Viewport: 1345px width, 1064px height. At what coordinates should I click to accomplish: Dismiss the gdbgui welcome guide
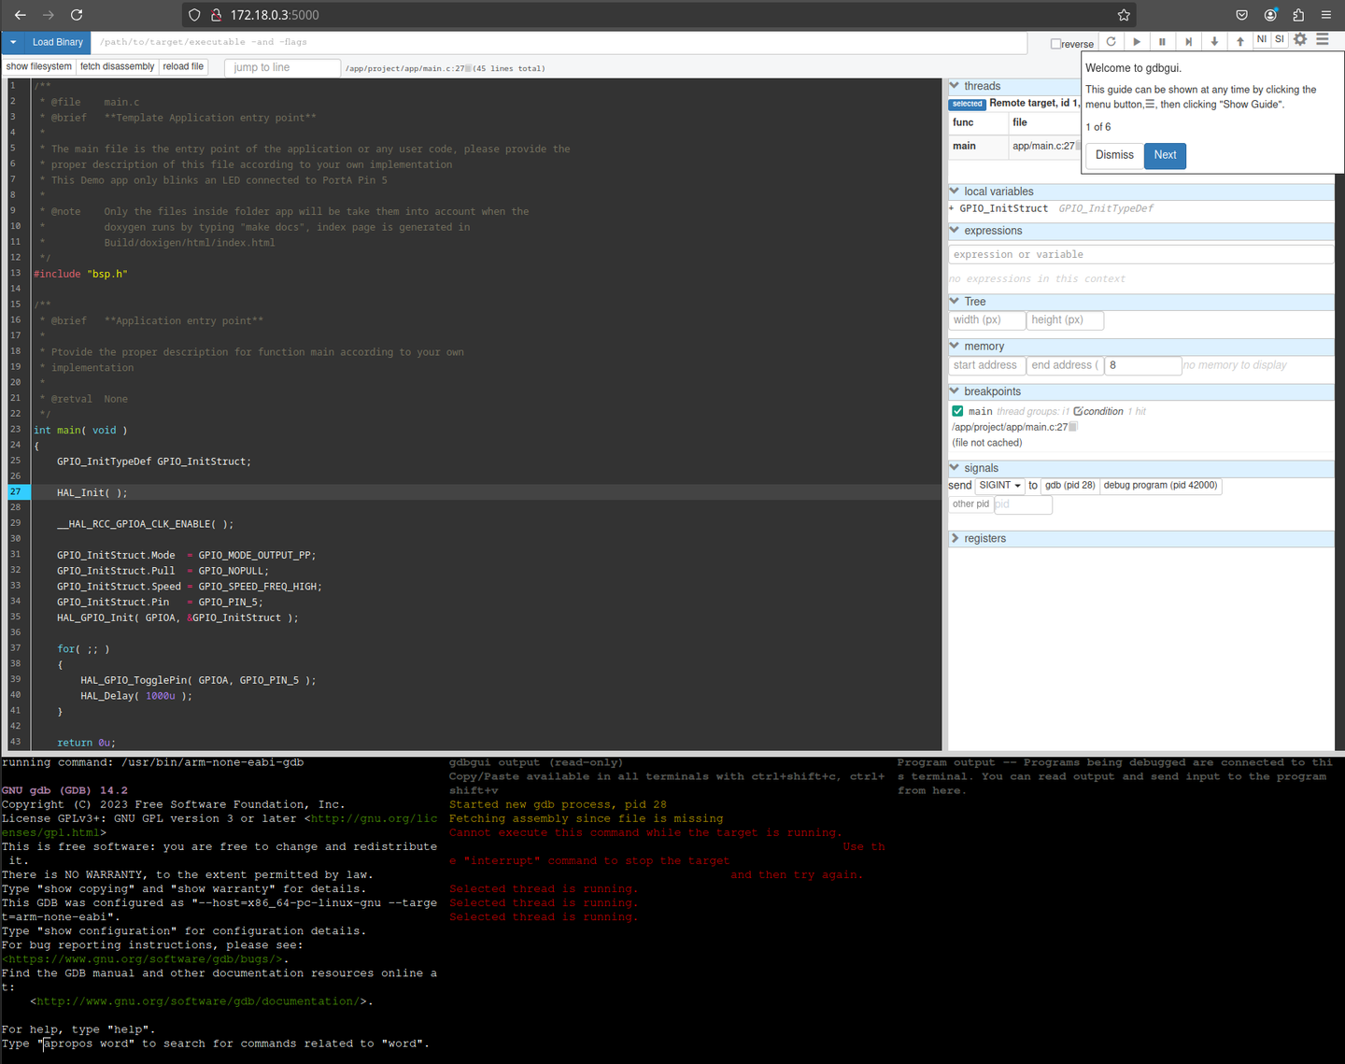coord(1114,155)
